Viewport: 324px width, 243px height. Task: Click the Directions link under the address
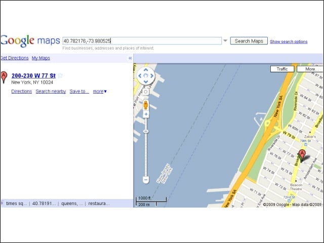coord(21,91)
